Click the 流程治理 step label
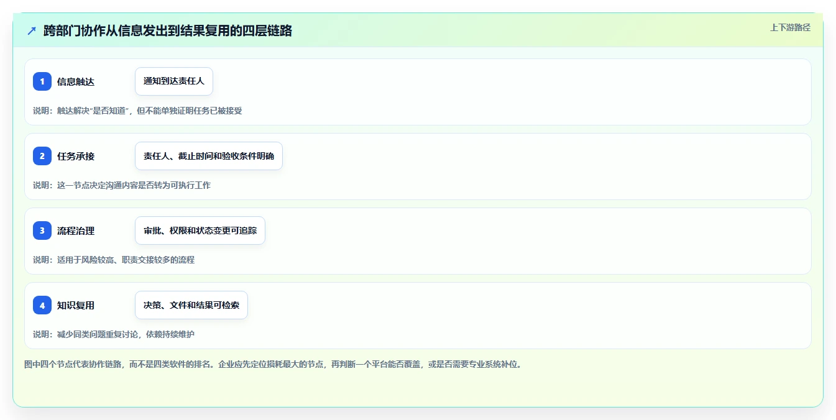 tap(76, 231)
